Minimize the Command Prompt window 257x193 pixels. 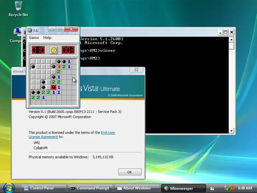220,32
